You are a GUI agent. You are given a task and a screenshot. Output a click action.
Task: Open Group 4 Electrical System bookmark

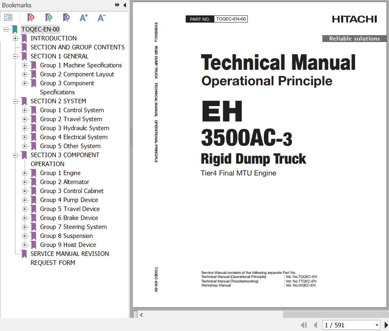[74, 137]
